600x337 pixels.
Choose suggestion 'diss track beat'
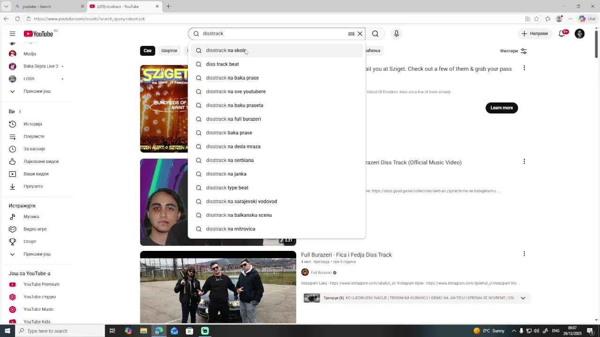click(x=277, y=64)
